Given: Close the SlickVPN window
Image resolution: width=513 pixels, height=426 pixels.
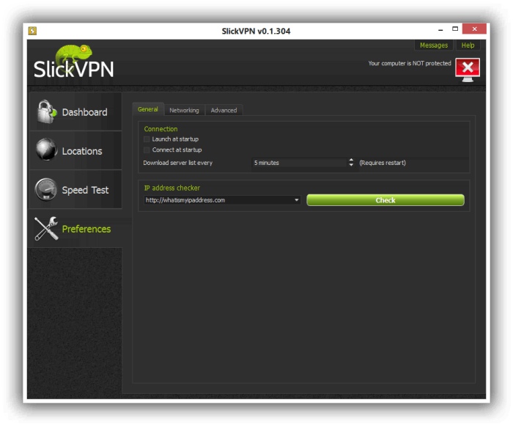Looking at the screenshot, I should pos(474,29).
